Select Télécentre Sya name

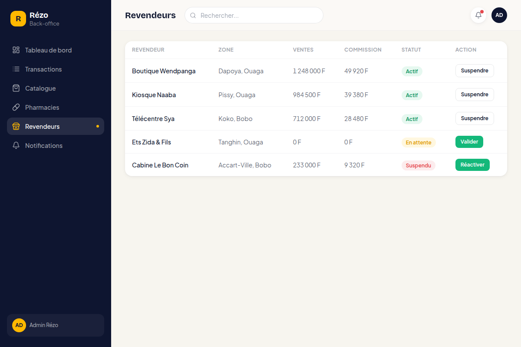click(x=153, y=119)
